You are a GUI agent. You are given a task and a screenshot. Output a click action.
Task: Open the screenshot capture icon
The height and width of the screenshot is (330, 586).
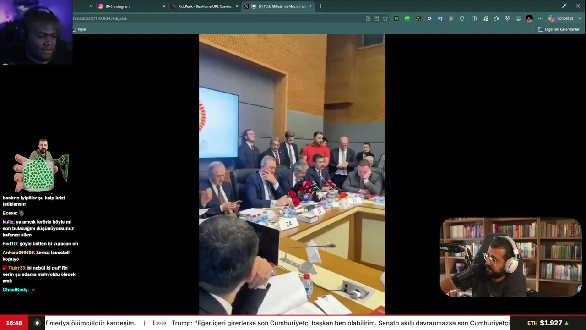[x=518, y=18]
